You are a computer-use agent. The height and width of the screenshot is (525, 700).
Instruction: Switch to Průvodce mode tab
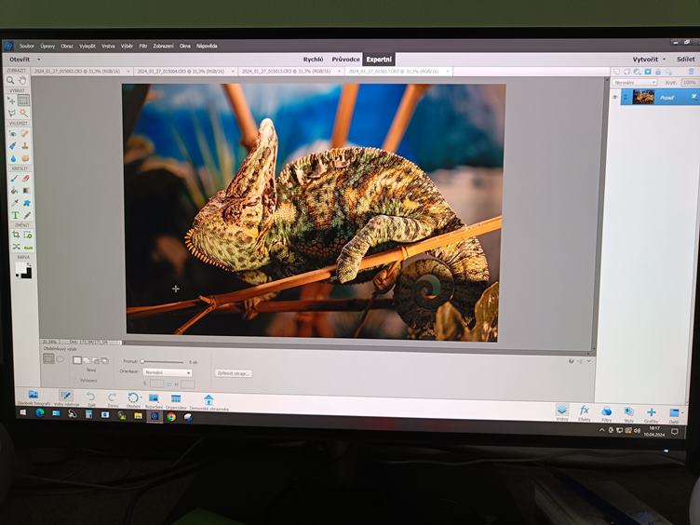pos(345,60)
